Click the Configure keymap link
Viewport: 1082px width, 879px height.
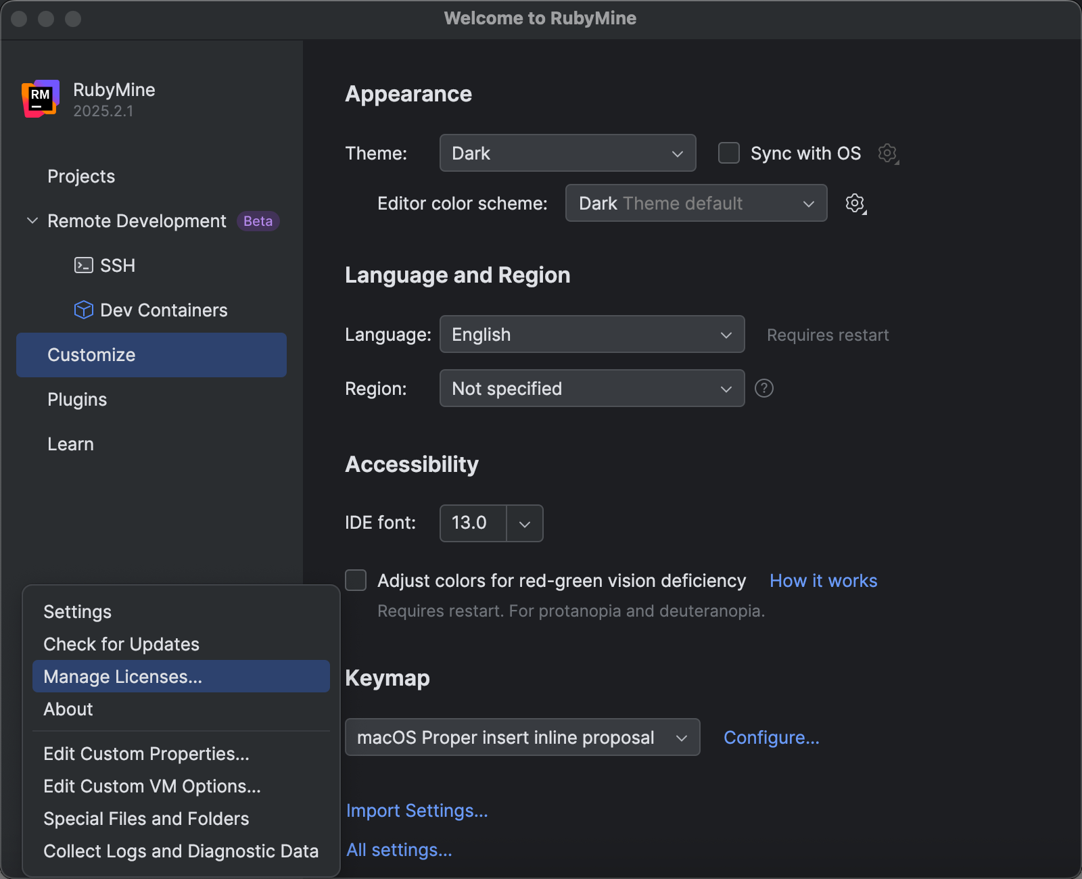pos(771,737)
